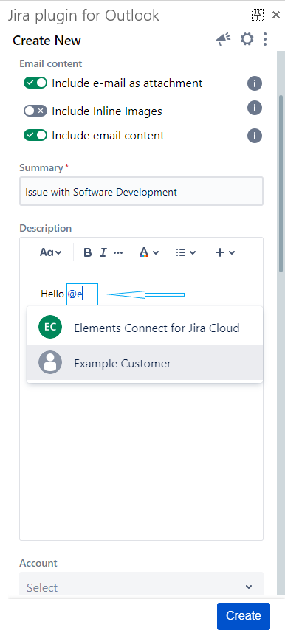The image size is (285, 636).
Task: Open the text styles Aa dropdown
Action: 51,252
